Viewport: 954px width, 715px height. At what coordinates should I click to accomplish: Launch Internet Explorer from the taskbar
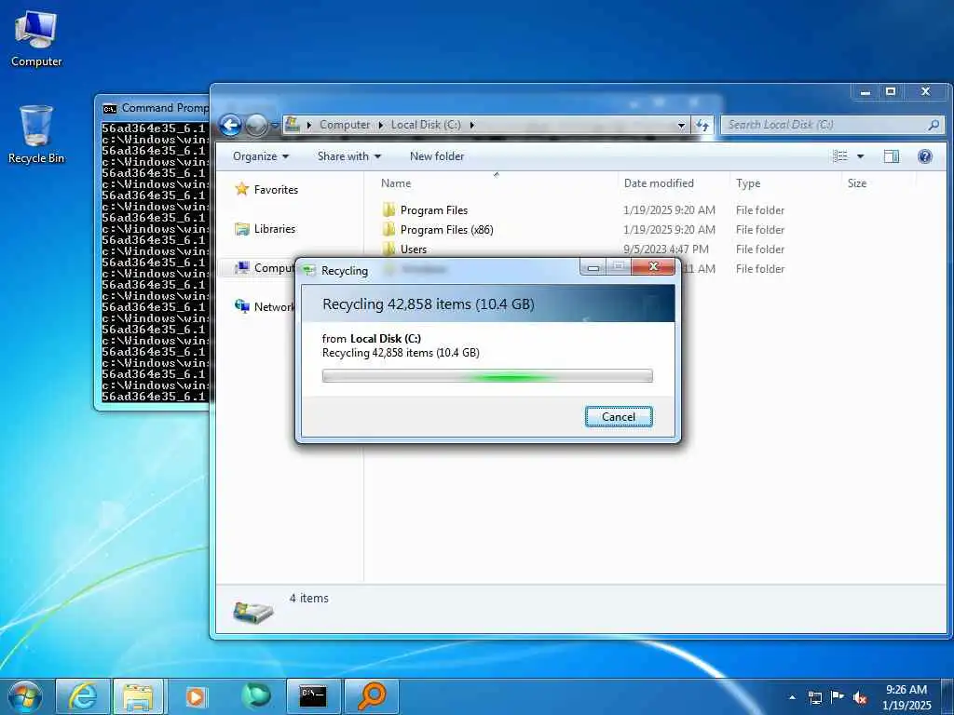pyautogui.click(x=82, y=696)
